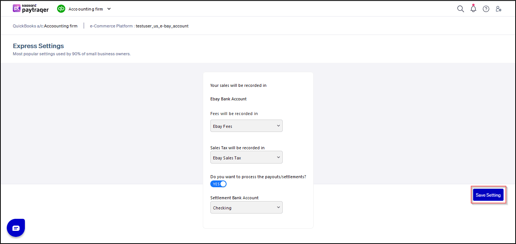Image resolution: width=516 pixels, height=244 pixels.
Task: Click the Save Setting button
Action: coord(488,195)
